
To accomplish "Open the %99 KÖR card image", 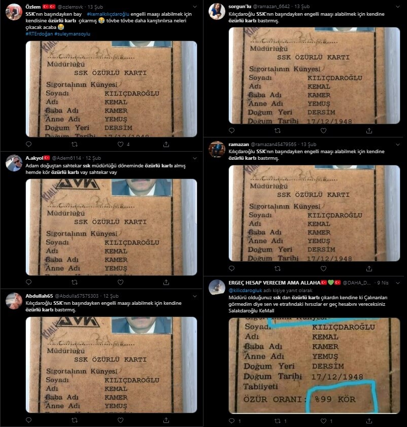I will [x=314, y=366].
